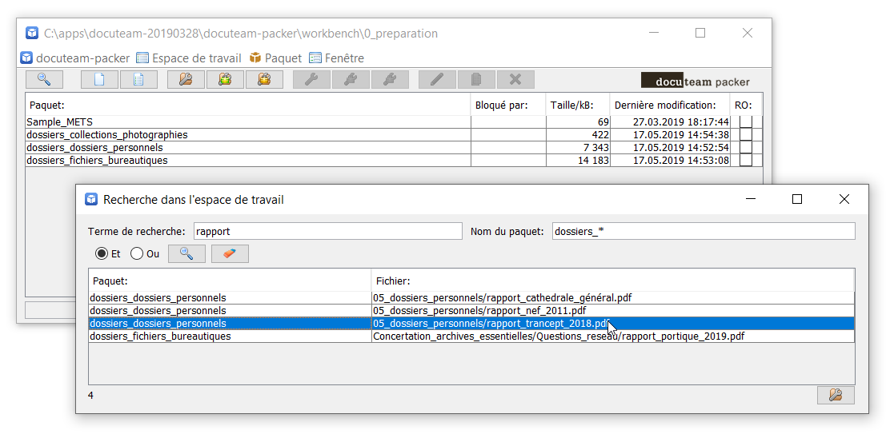Focus the Nom du paquet field
This screenshot has width=890, height=434.
point(704,231)
